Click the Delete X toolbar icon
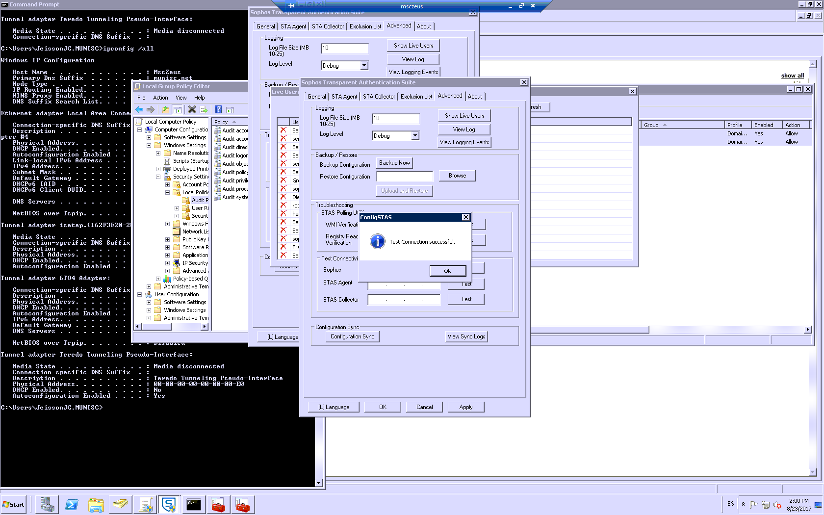Viewport: 824px width, 515px height. pyautogui.click(x=192, y=109)
